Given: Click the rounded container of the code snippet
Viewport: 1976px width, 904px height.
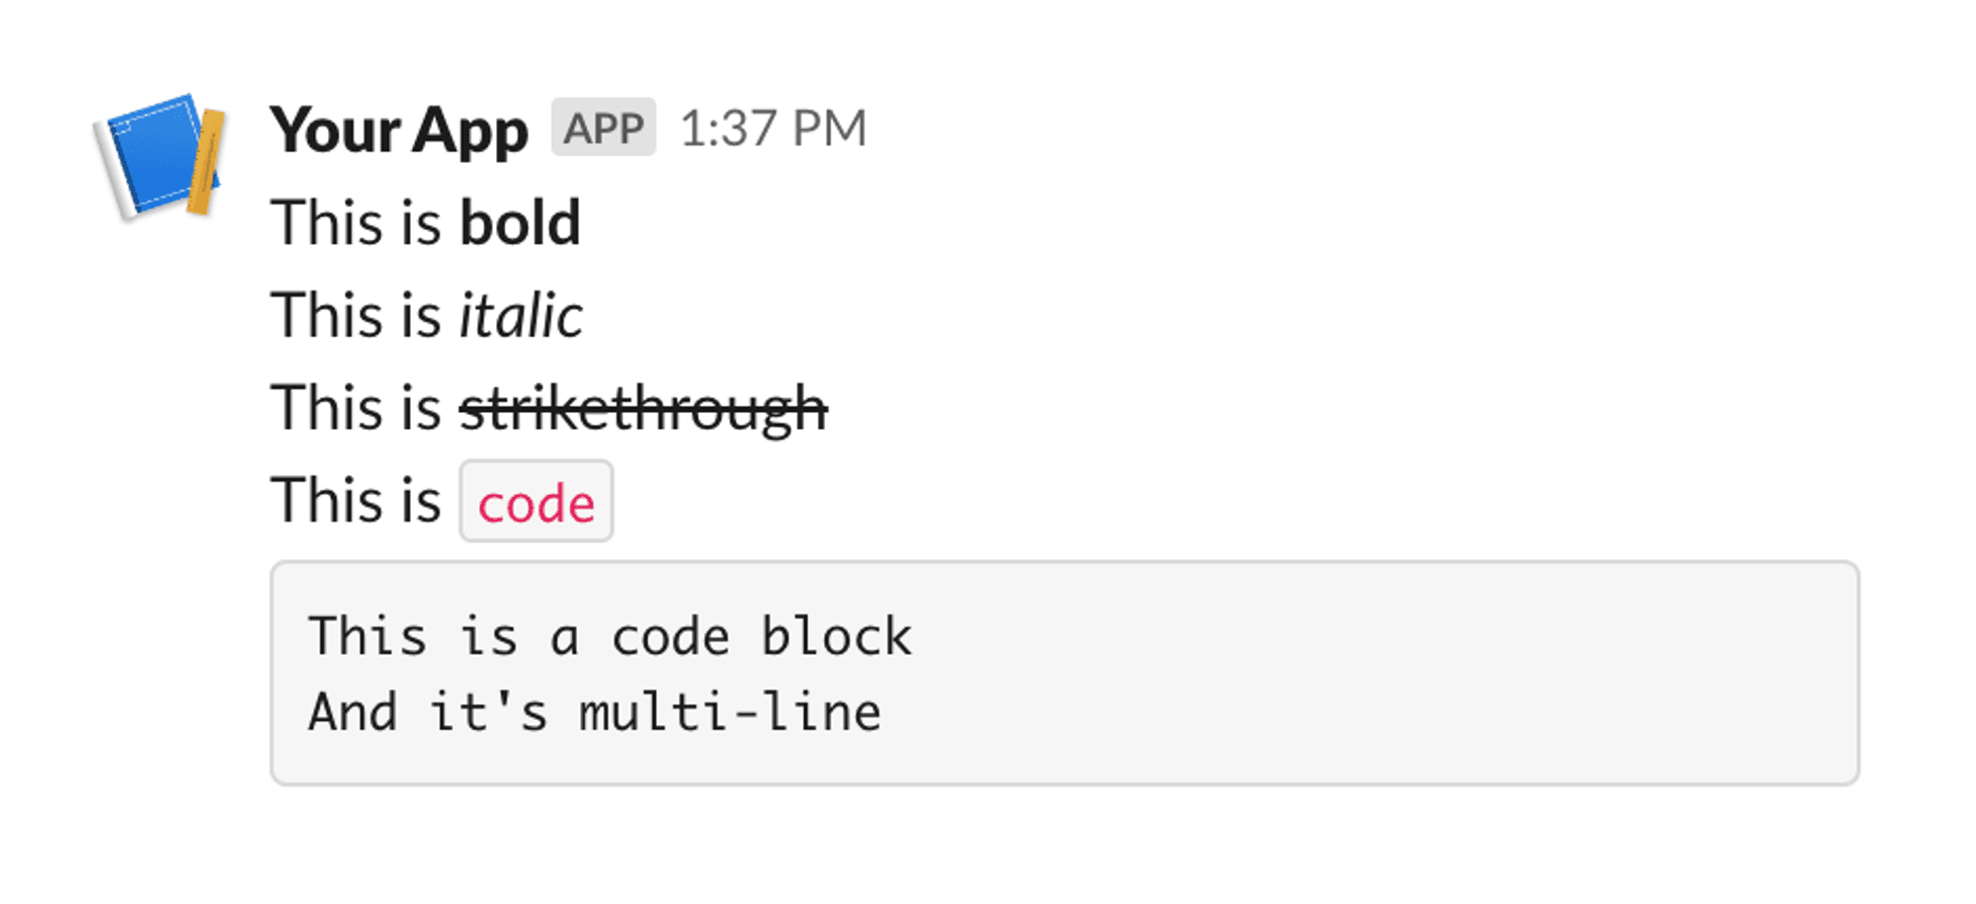Looking at the screenshot, I should coord(1067,672).
